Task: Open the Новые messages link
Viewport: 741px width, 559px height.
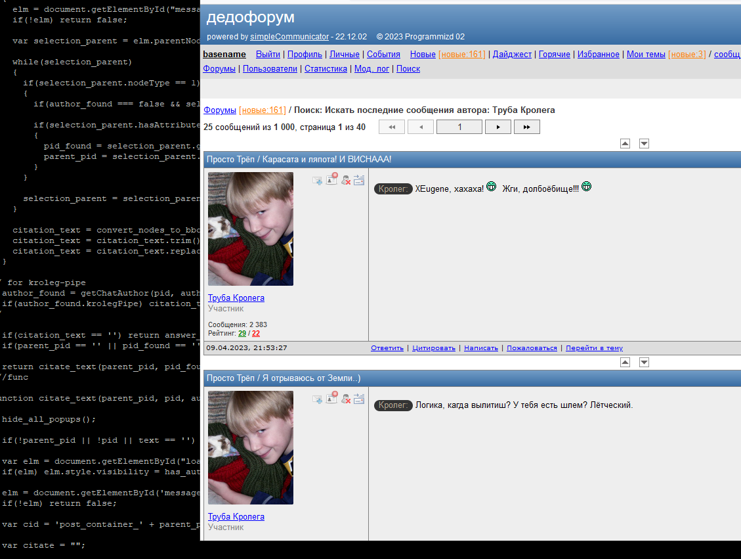Action: click(x=423, y=55)
